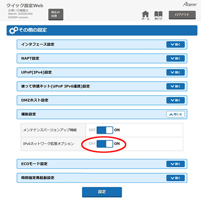Open the 現在の状態 status button
The height and width of the screenshot is (201, 201).
(56, 14)
